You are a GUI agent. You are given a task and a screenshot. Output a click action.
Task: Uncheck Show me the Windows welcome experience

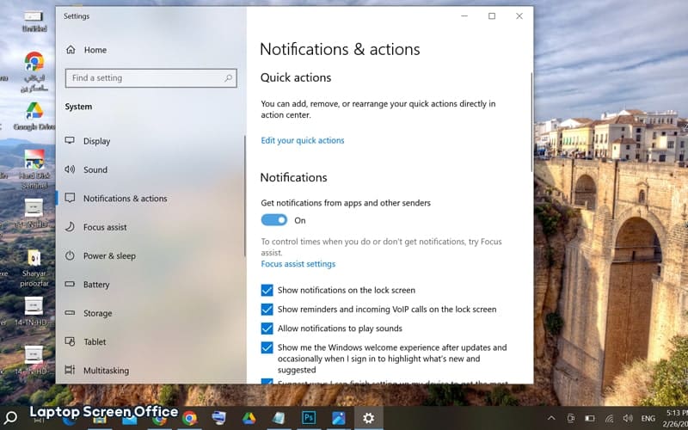[267, 347]
